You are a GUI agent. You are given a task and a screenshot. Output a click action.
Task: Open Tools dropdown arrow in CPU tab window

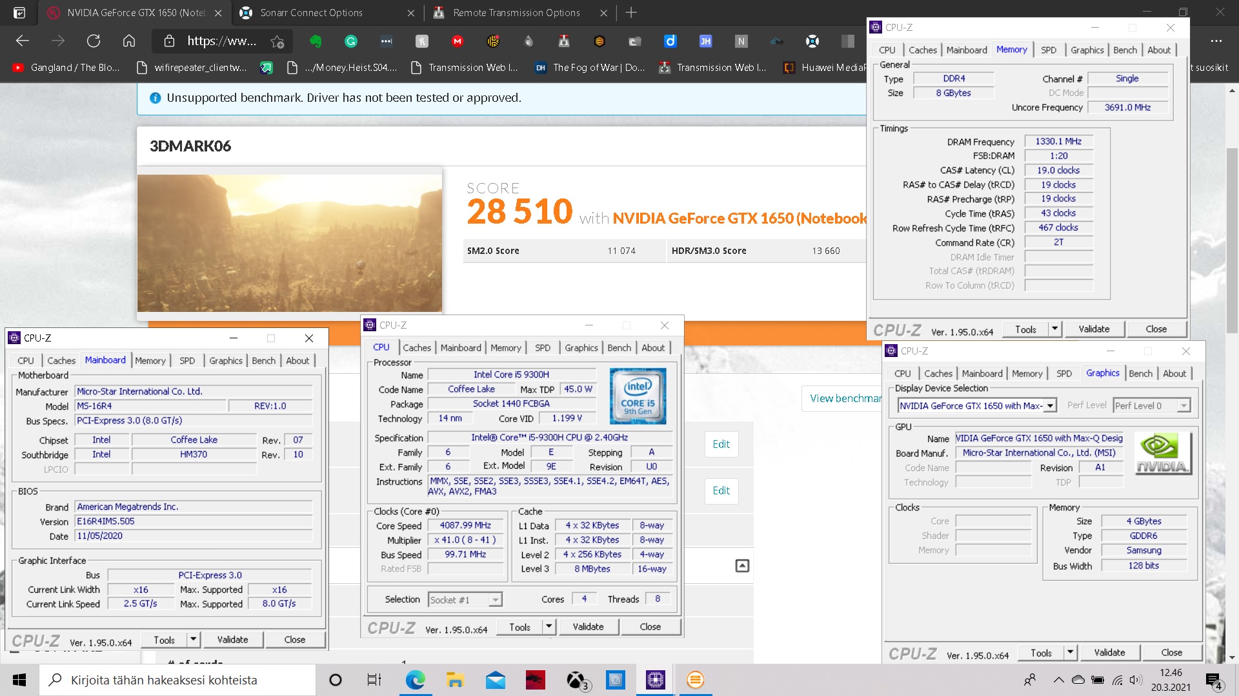549,626
